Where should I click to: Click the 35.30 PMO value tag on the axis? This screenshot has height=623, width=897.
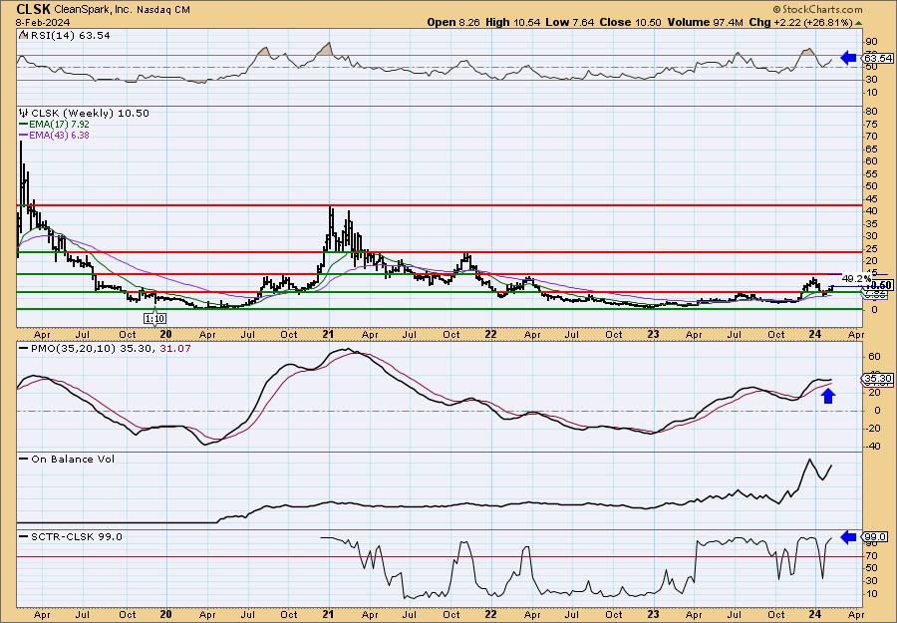click(878, 379)
